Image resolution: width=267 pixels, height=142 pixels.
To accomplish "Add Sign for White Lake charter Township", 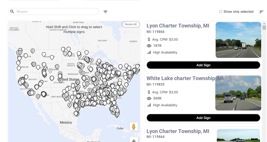I will (203, 118).
